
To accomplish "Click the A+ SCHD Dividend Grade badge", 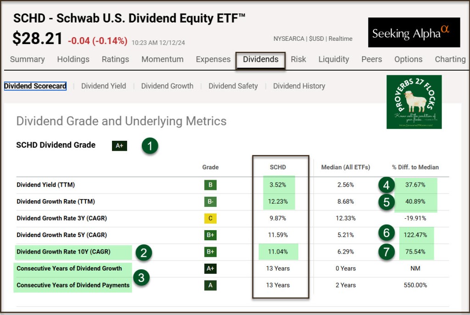I will (119, 146).
